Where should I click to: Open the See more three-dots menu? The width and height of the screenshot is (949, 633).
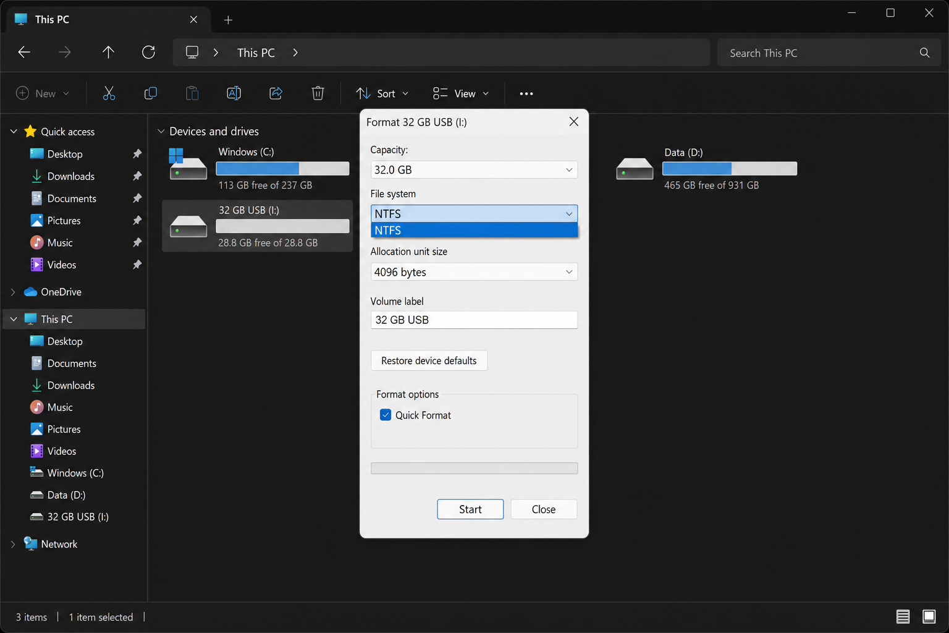coord(526,94)
